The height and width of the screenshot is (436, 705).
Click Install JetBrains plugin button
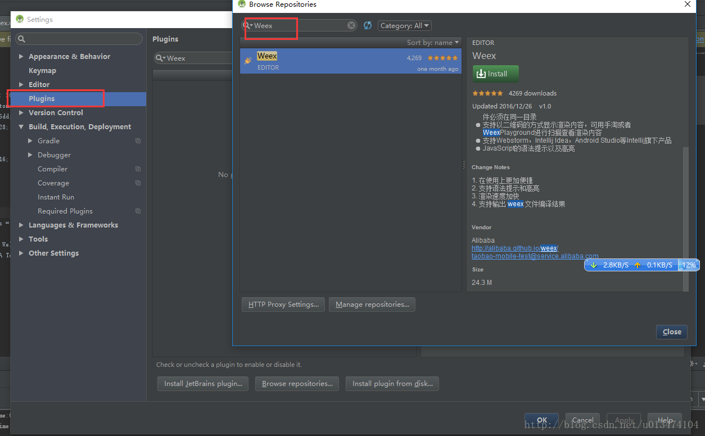pos(203,384)
